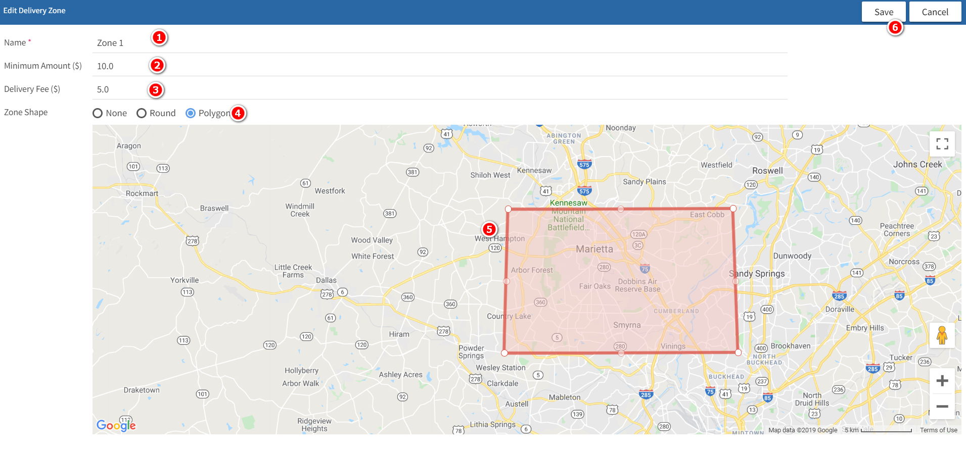Click the Ashley Acres map label
Image resolution: width=966 pixels, height=451 pixels.
coord(400,375)
